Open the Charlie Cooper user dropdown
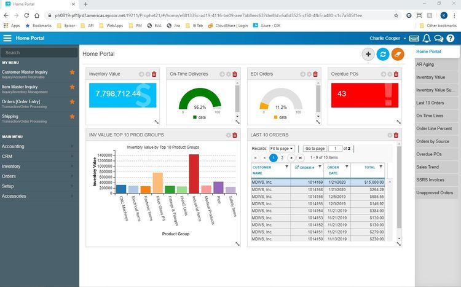This screenshot has width=461, height=287. (387, 38)
